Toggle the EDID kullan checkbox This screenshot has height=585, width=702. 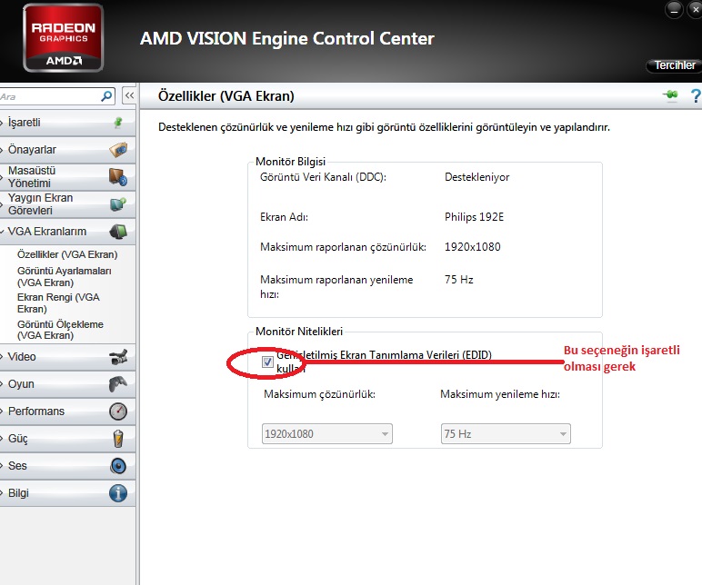pyautogui.click(x=267, y=362)
